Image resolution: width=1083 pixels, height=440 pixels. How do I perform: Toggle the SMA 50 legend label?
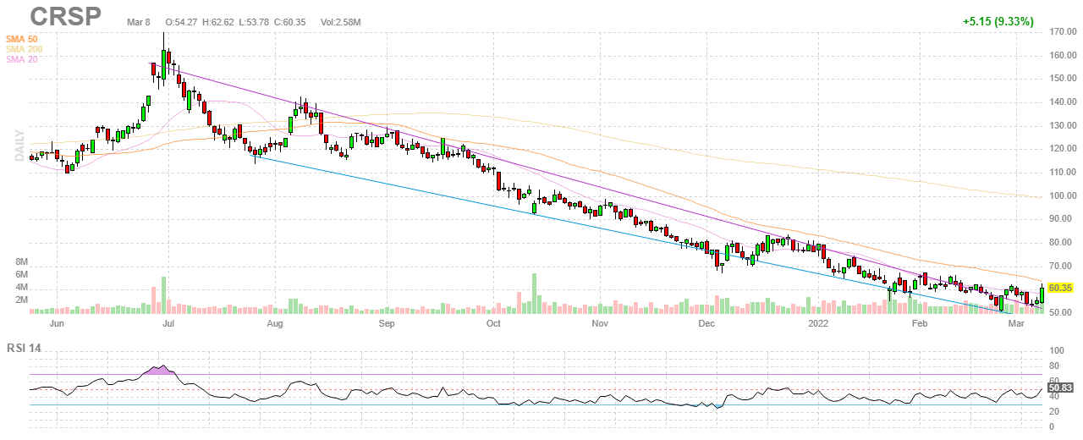point(21,39)
